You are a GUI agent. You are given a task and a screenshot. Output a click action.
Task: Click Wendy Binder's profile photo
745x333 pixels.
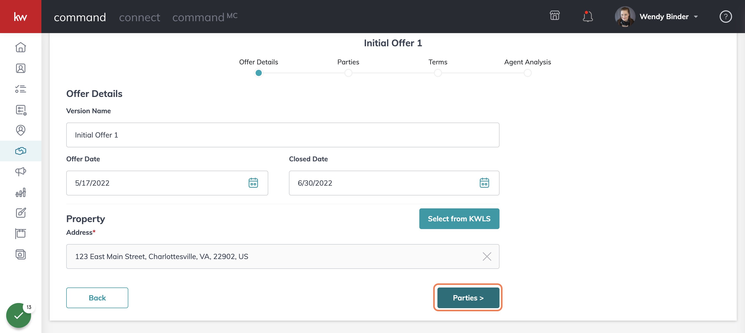tap(625, 17)
